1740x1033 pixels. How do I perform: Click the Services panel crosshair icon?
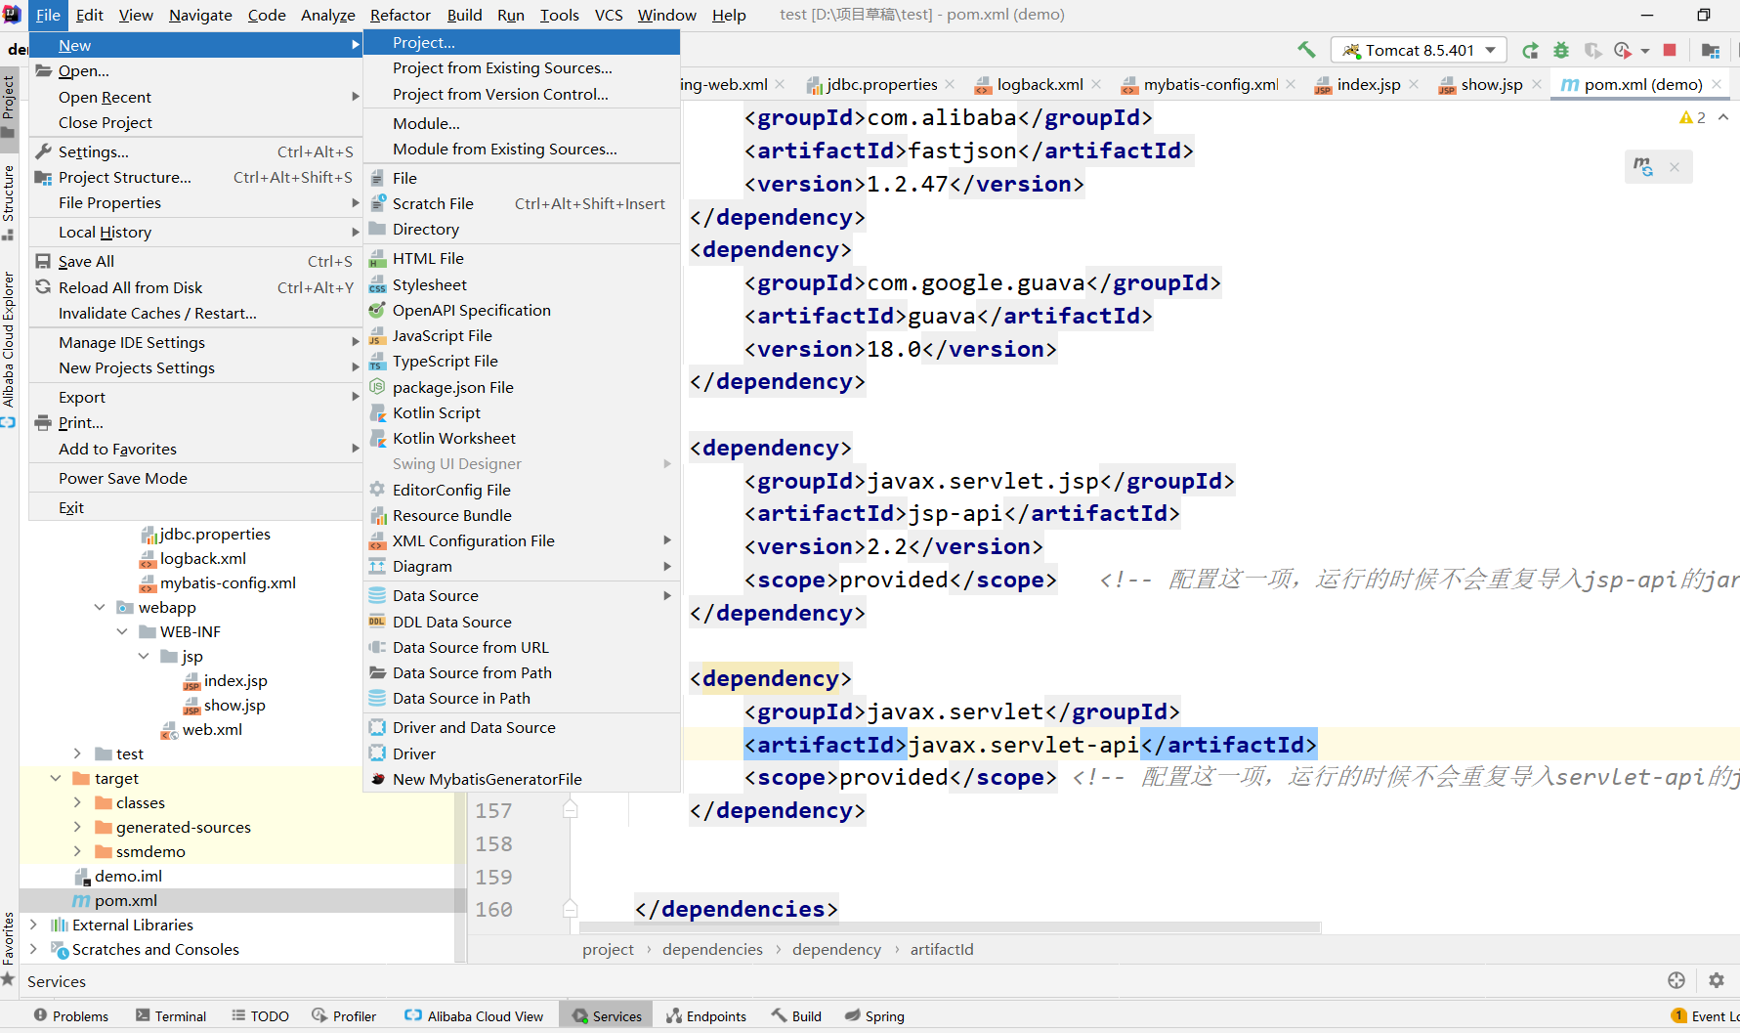pyautogui.click(x=1676, y=980)
